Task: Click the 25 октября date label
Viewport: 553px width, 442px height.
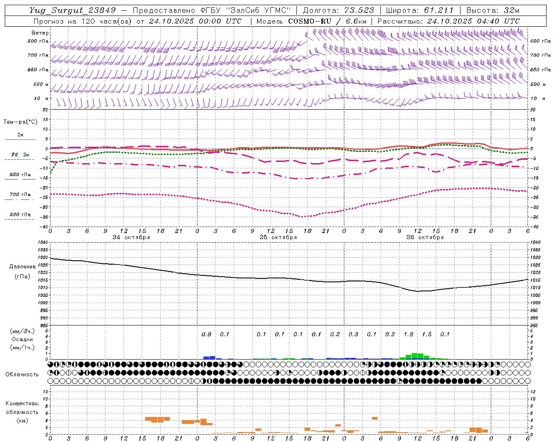Action: pos(278,237)
